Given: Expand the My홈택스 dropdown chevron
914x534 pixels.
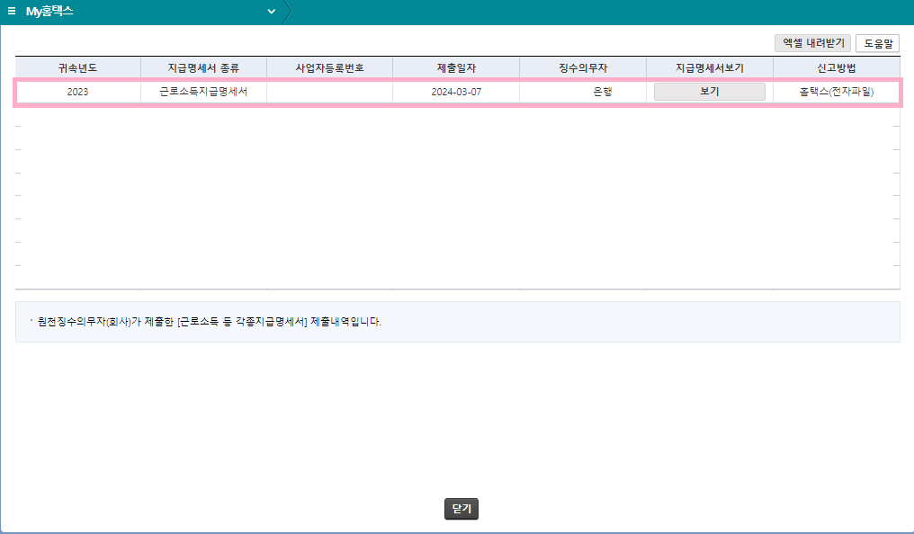Looking at the screenshot, I should 272,12.
